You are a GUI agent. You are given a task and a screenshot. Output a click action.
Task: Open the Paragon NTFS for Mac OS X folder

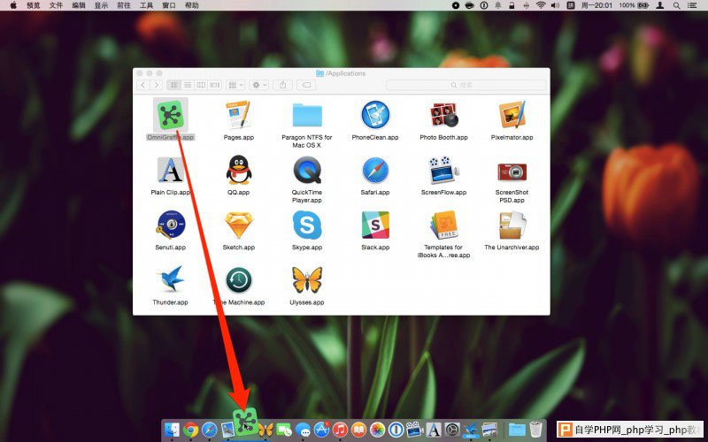[x=307, y=115]
